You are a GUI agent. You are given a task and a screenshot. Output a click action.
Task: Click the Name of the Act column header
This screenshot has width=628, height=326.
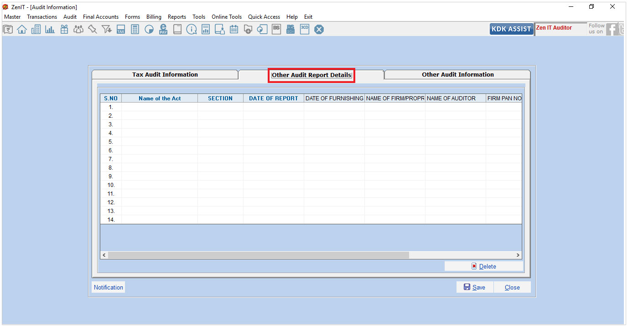point(160,98)
